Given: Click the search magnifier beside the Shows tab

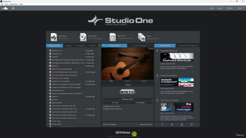Looking at the screenshot, I should click(x=100, y=45).
